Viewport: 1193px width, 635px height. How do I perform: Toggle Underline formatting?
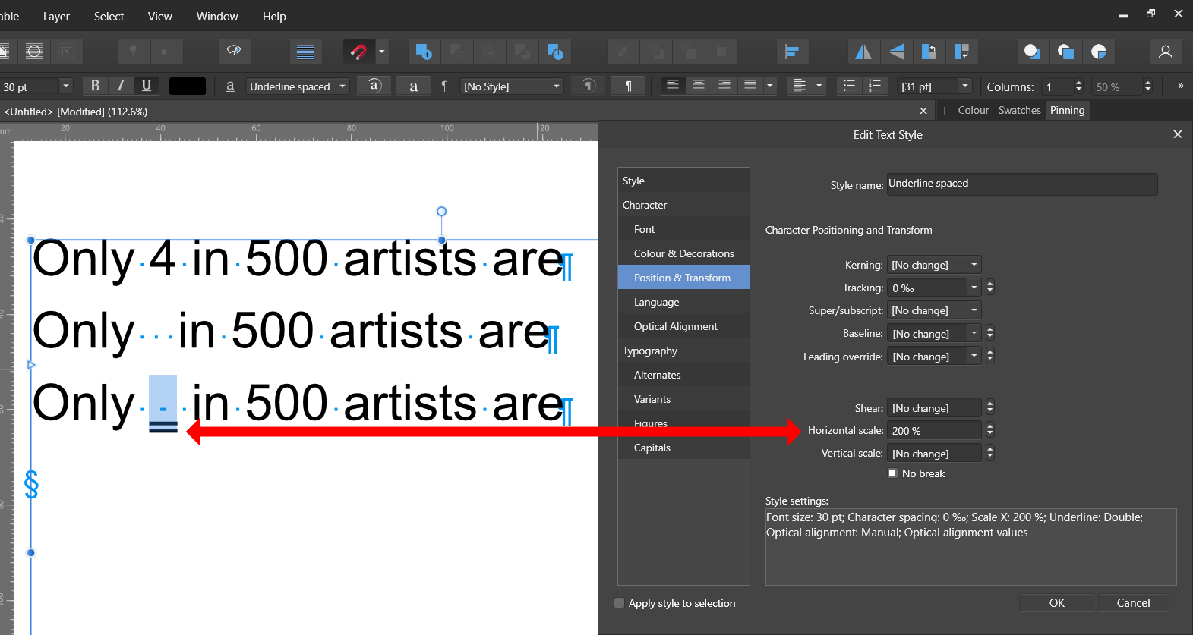pos(147,86)
